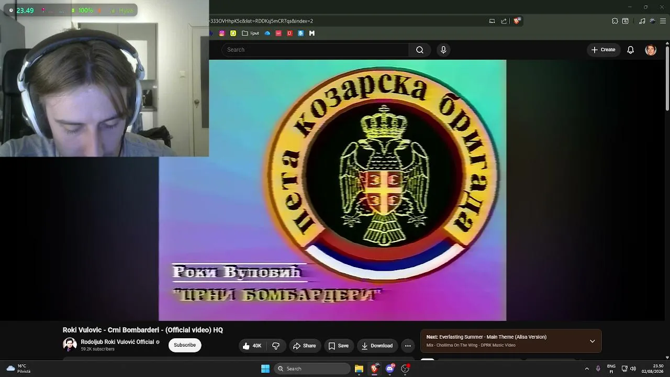The height and width of the screenshot is (377, 670).
Task: Open the OneDrive cloud bookmark
Action: point(267,33)
